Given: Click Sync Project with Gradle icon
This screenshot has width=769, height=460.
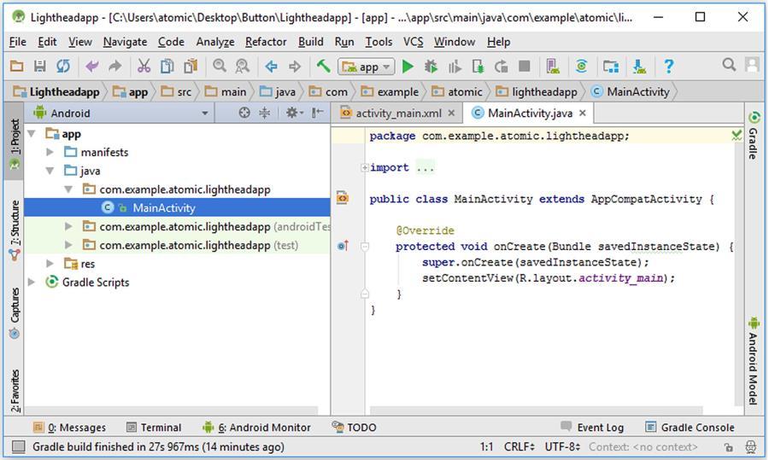Looking at the screenshot, I should point(582,66).
